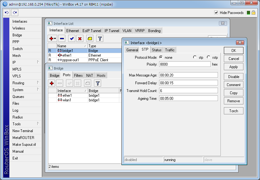Click the window icon in Interface List title bar
This screenshot has height=180, width=260.
50,23
